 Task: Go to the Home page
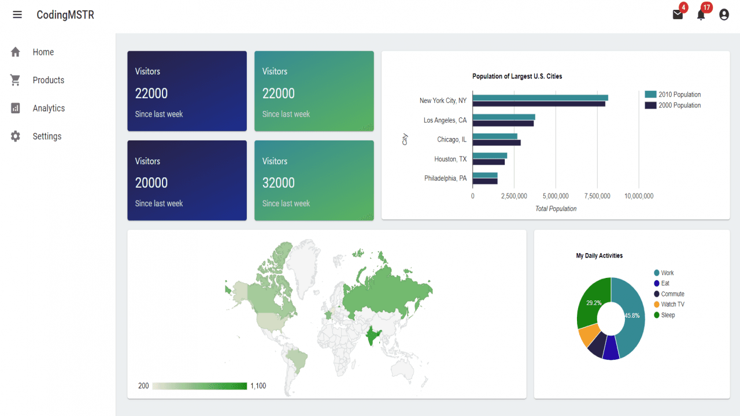(43, 52)
